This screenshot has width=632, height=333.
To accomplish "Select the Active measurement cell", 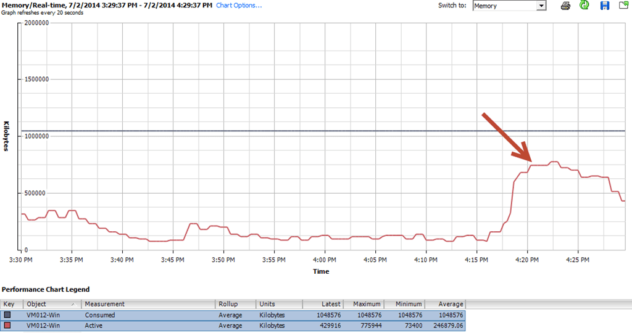I will pos(93,326).
